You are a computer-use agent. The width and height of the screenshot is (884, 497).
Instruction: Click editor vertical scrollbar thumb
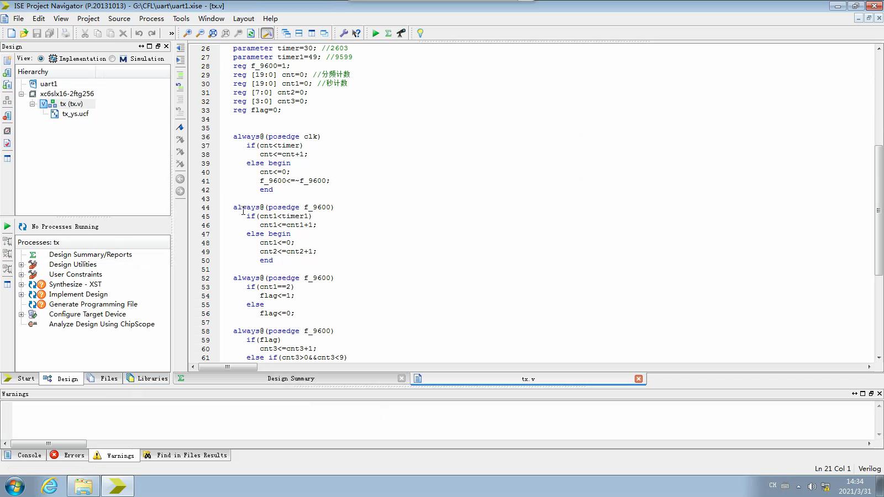(878, 210)
